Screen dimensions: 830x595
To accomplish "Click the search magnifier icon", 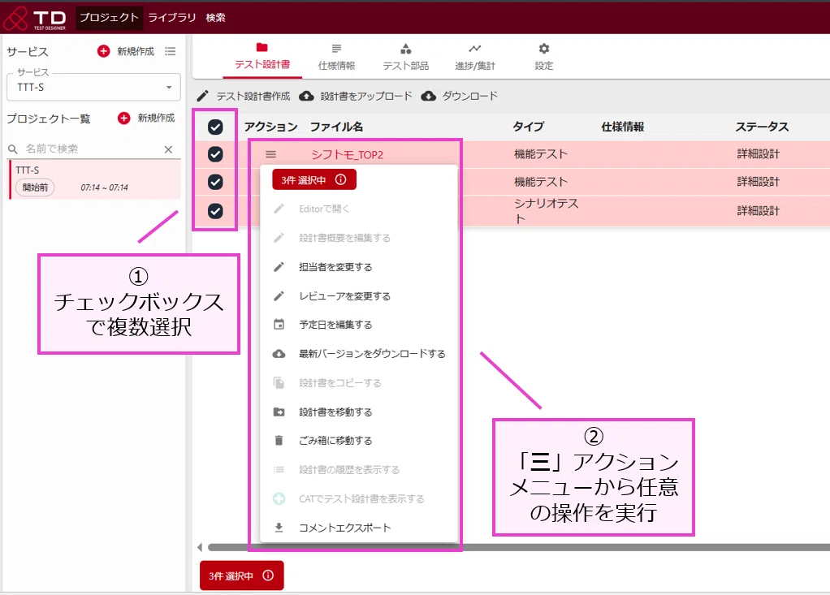I will click(13, 149).
